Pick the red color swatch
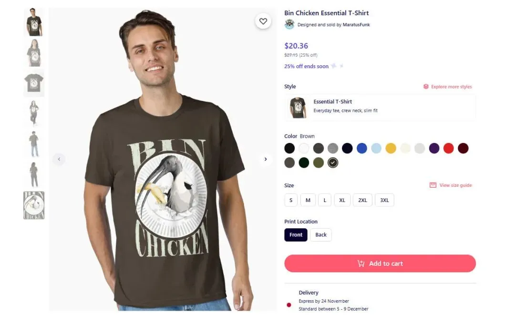The height and width of the screenshot is (315, 515). click(448, 148)
